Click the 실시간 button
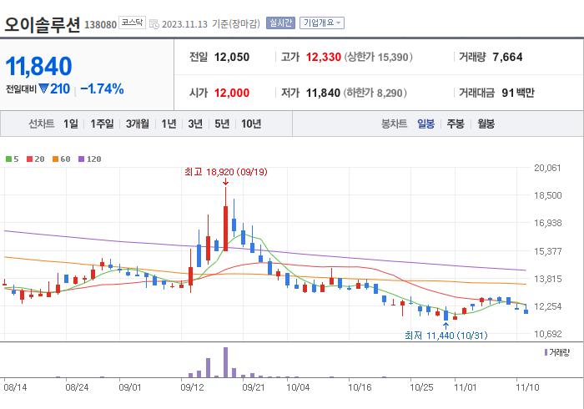 [280, 23]
